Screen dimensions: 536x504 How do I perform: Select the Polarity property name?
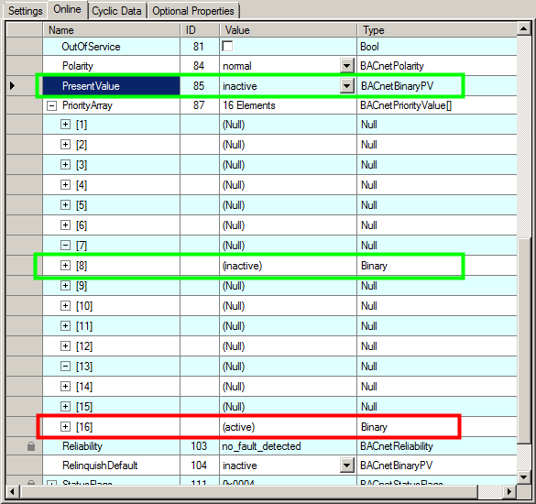[78, 66]
